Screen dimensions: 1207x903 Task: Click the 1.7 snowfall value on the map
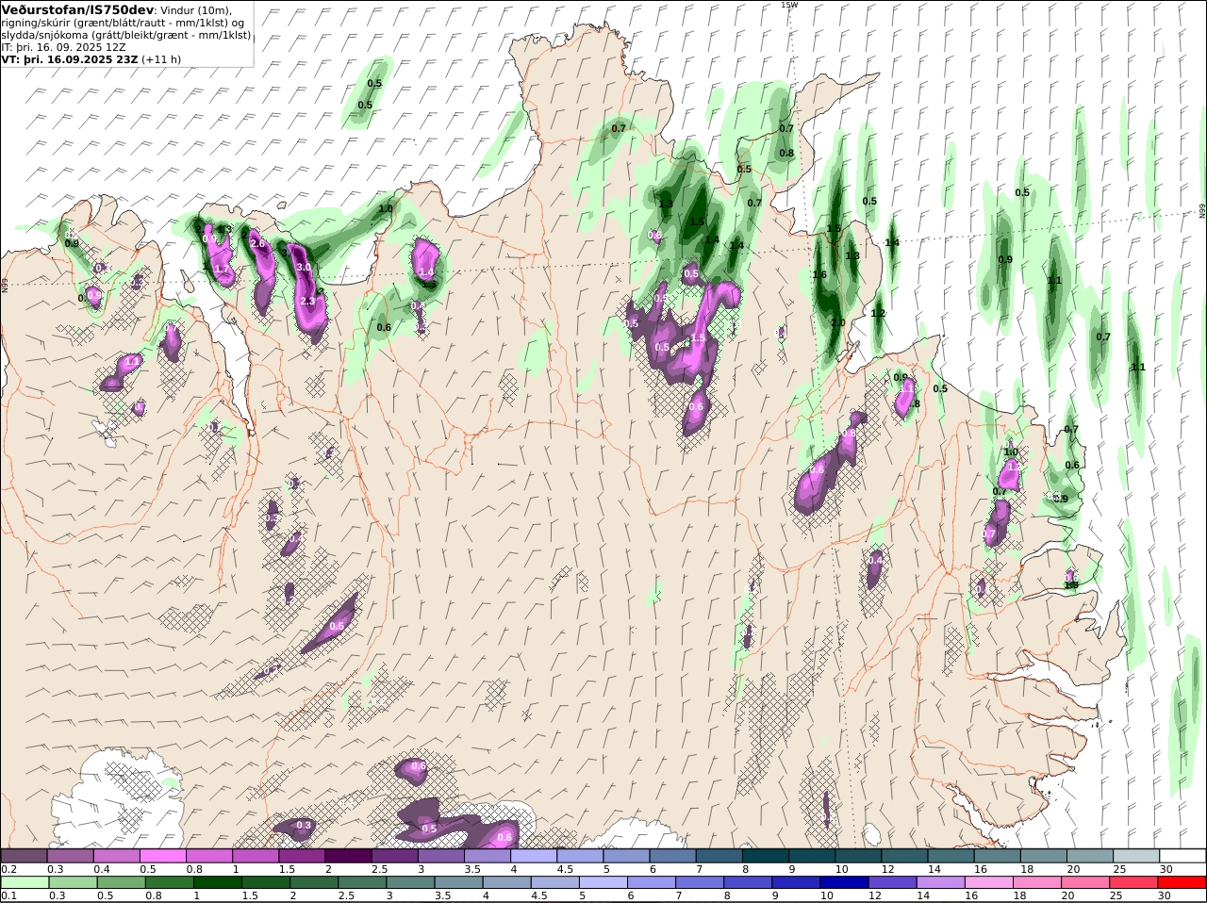click(x=222, y=270)
